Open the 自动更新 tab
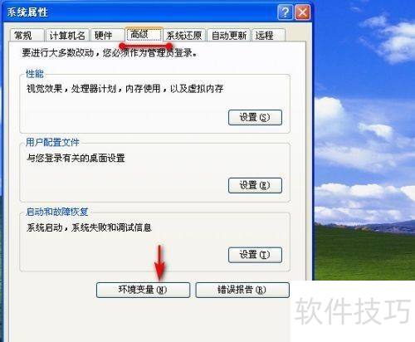 tap(229, 36)
